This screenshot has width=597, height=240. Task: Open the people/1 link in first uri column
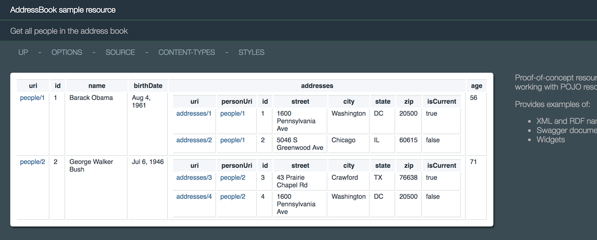33,98
